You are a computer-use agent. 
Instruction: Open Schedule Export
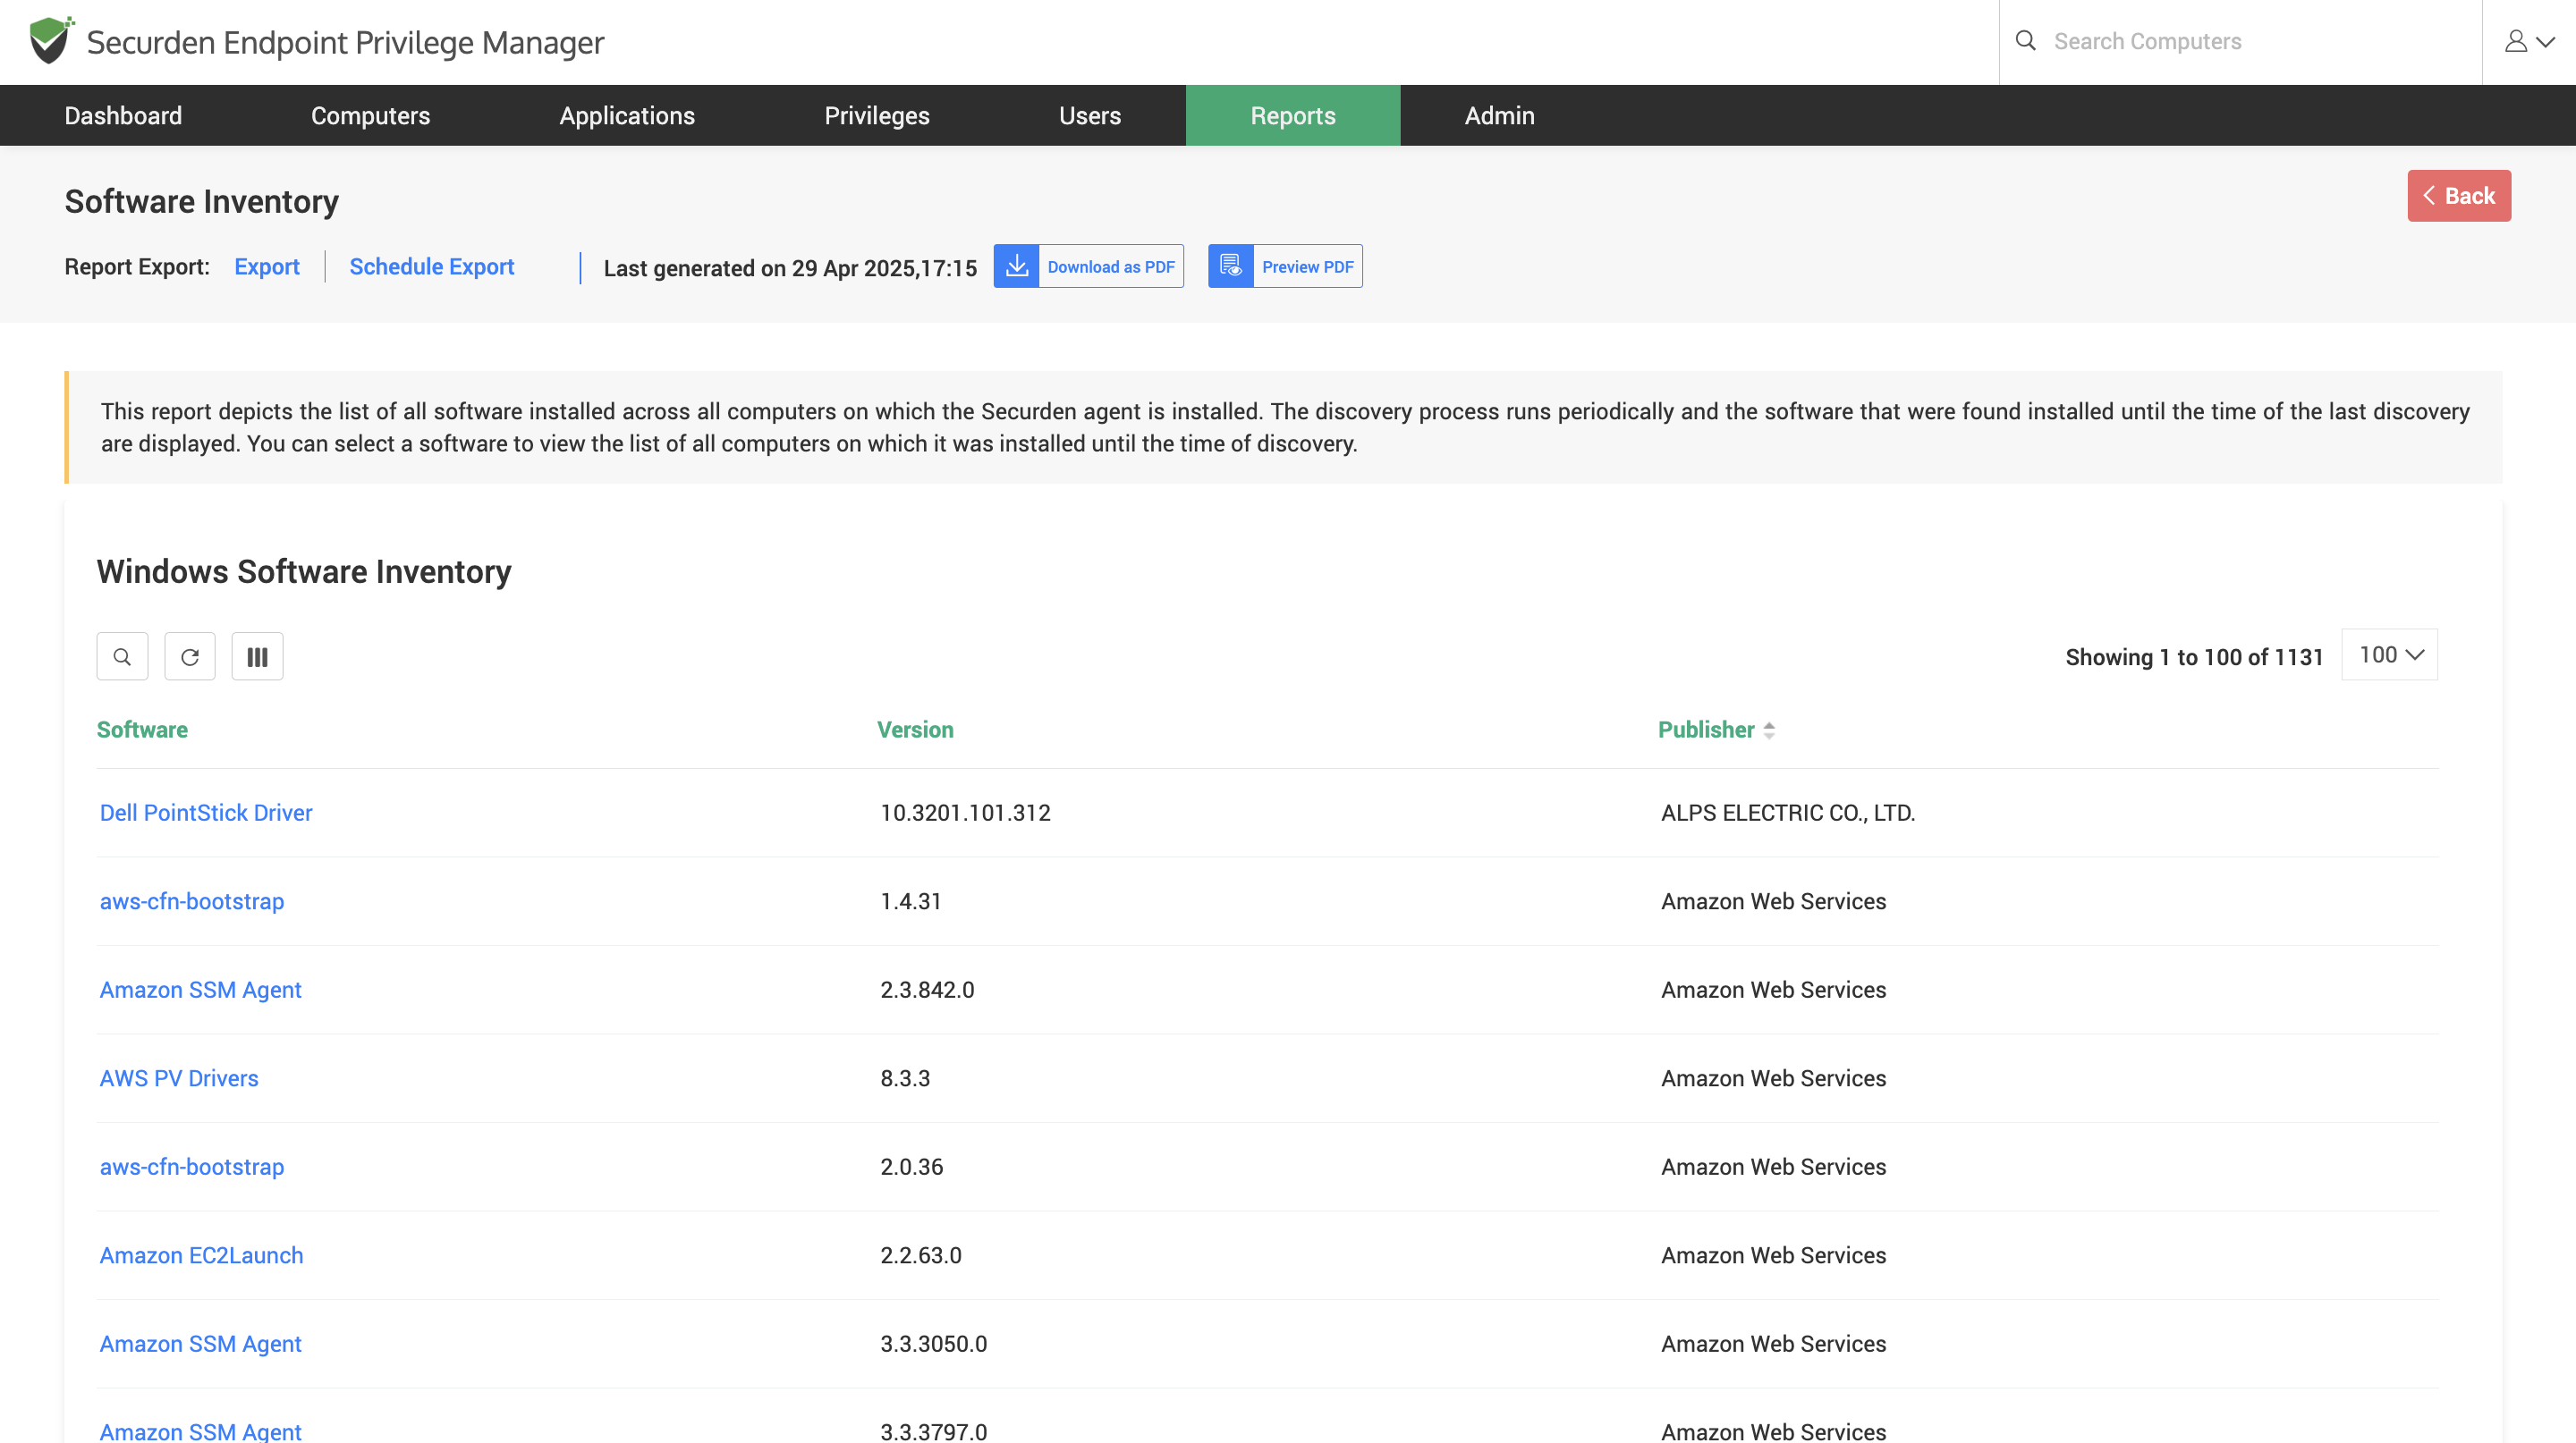pos(432,266)
